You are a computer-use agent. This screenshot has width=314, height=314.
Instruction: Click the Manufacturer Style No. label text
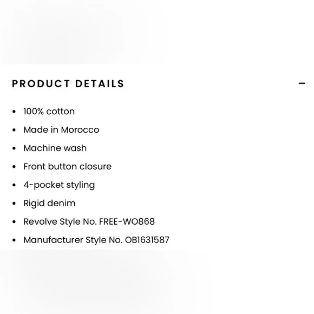[x=73, y=240]
